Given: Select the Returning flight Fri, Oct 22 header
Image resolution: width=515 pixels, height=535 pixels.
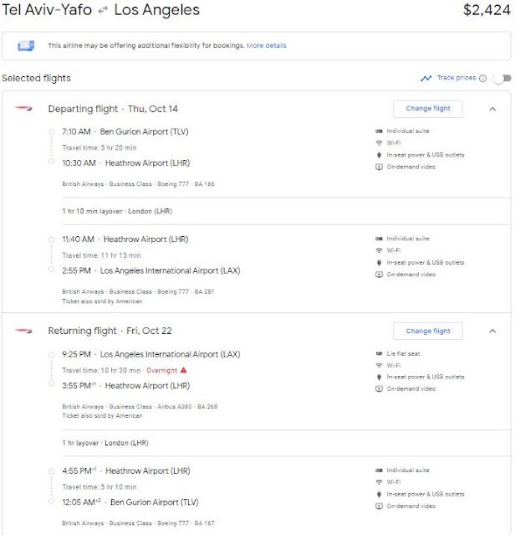Looking at the screenshot, I should (x=110, y=331).
